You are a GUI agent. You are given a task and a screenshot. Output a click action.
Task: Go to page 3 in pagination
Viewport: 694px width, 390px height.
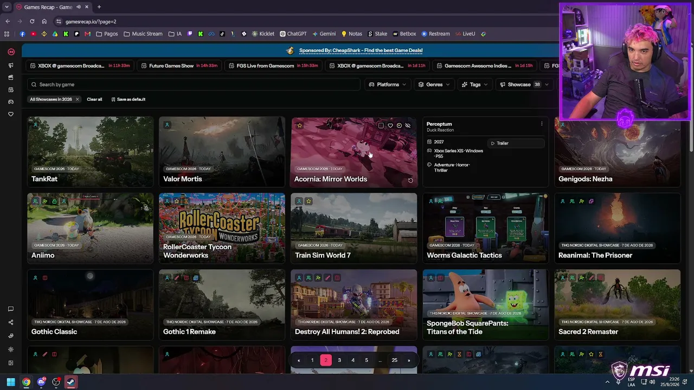pyautogui.click(x=339, y=360)
